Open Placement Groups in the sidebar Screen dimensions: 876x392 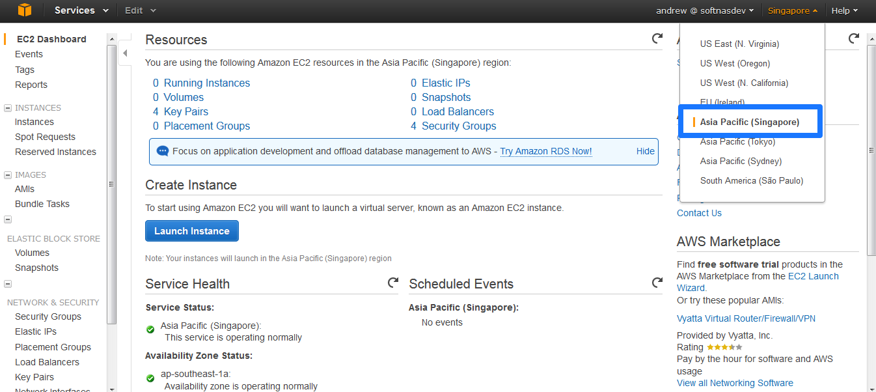click(x=53, y=347)
